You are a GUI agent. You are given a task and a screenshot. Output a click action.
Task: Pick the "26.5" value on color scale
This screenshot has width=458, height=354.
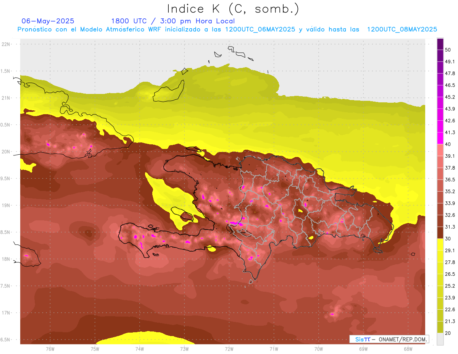450,274
